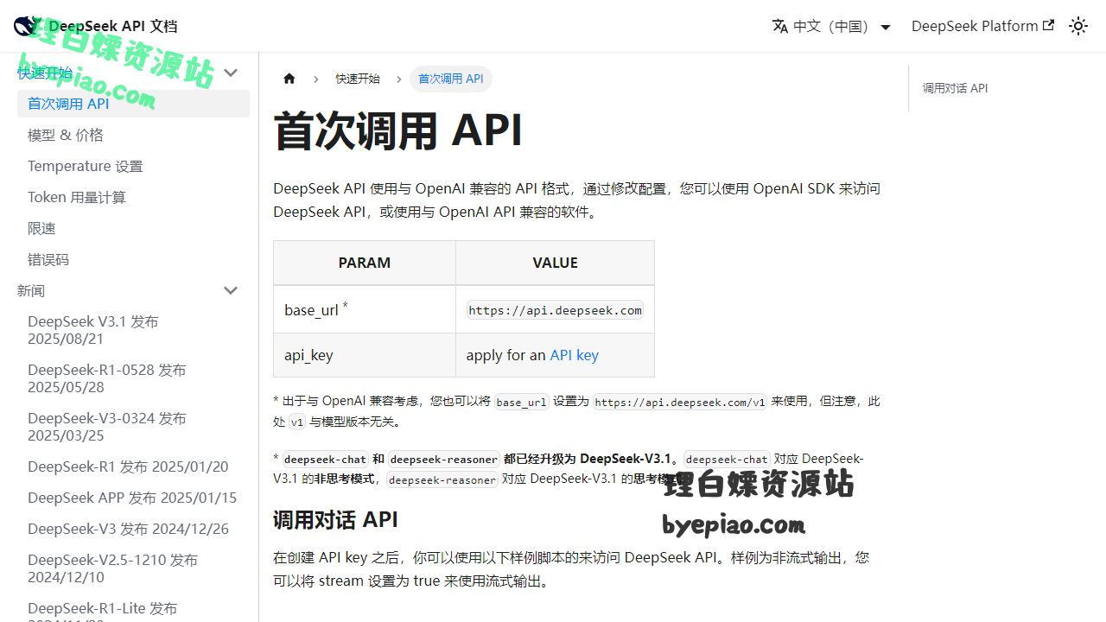The height and width of the screenshot is (622, 1106).
Task: Click external-link icon after DeepSeek Platform
Action: coord(1049,25)
